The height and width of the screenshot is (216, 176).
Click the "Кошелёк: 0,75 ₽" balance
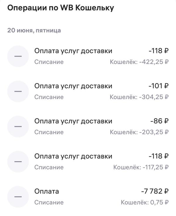(145, 203)
